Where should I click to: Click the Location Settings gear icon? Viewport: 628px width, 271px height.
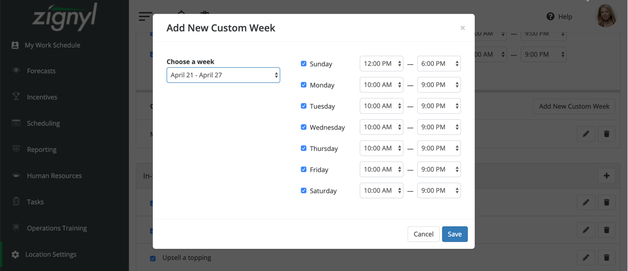point(15,254)
